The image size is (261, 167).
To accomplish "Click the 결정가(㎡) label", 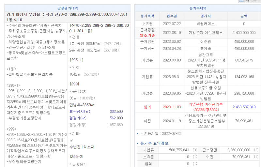I will coord(78,118).
